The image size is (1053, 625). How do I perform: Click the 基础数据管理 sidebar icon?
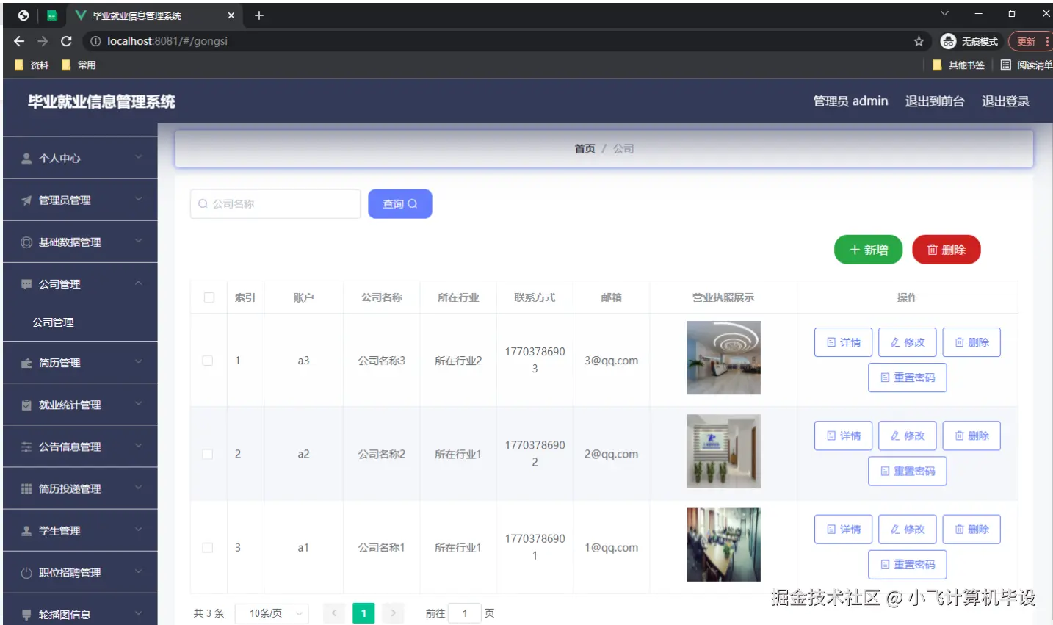click(26, 242)
